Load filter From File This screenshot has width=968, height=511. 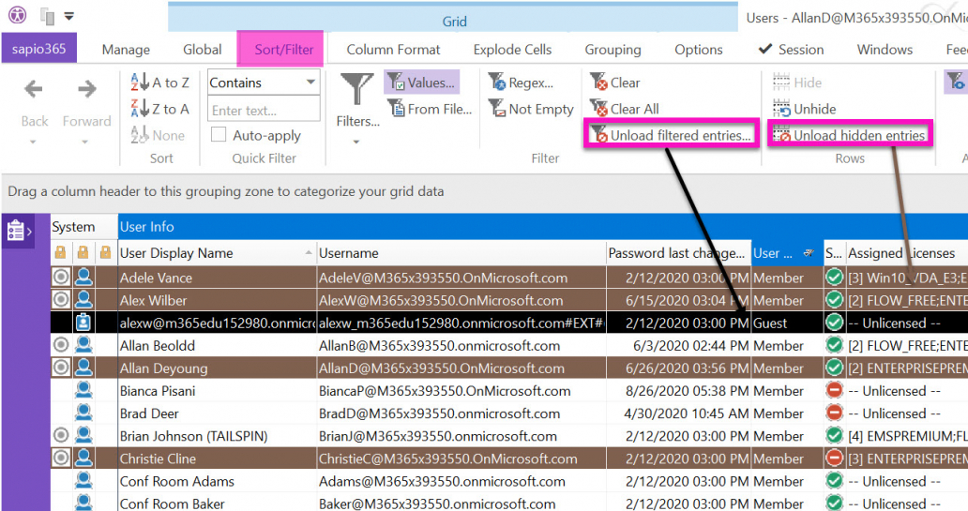(x=431, y=110)
